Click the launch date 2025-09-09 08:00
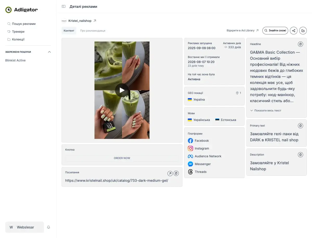Screen dimensions: 312x238 pos(202,48)
